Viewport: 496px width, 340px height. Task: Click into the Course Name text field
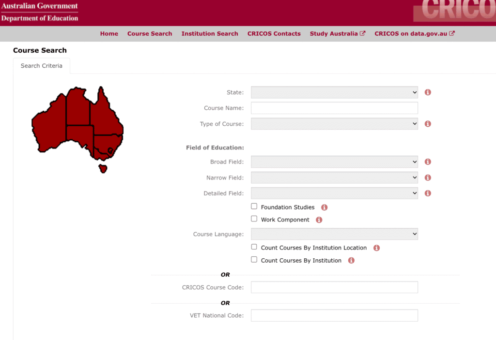[334, 108]
